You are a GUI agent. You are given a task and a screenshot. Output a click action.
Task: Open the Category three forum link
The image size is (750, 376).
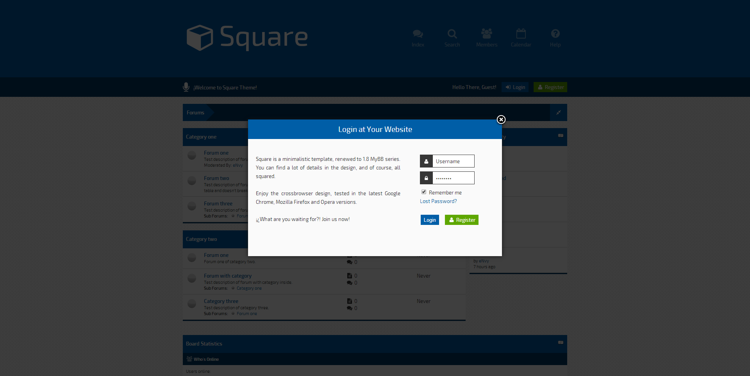pos(221,301)
